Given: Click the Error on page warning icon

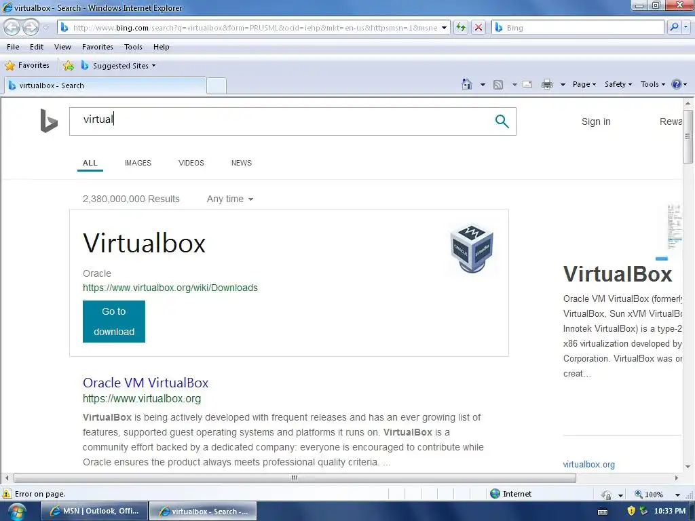Looking at the screenshot, I should 7,494.
